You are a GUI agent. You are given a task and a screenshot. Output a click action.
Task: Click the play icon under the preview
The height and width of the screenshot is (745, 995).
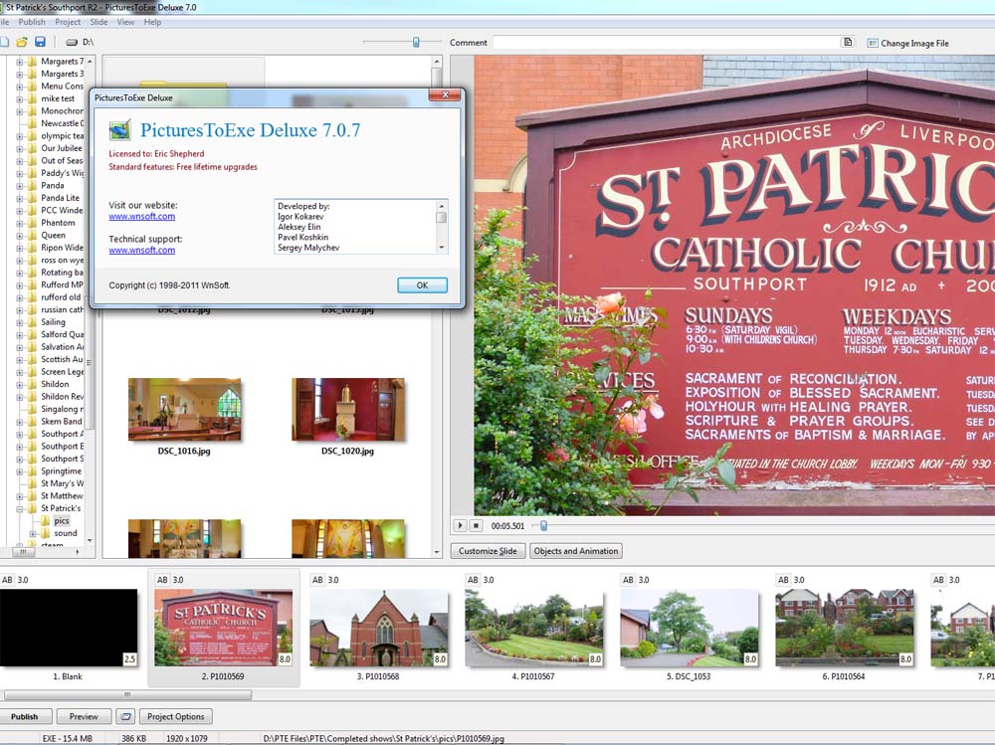(x=460, y=525)
